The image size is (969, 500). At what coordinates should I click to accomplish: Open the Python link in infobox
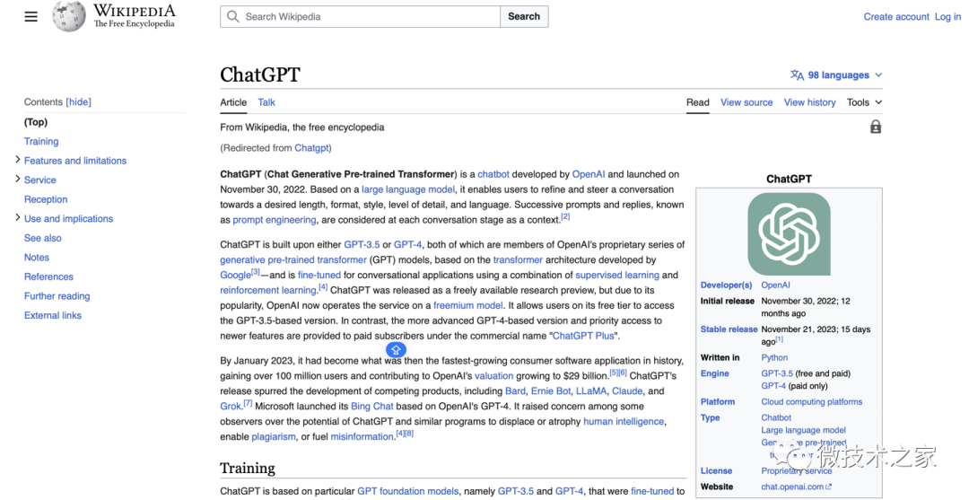pyautogui.click(x=774, y=357)
